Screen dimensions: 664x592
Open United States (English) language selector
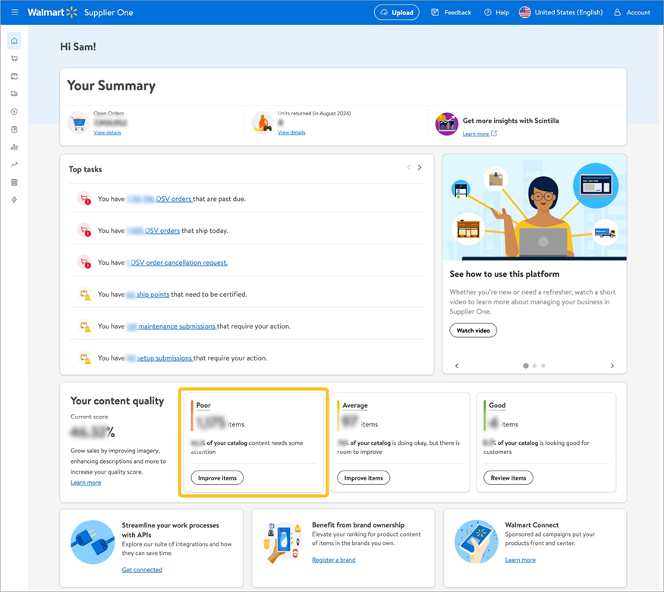561,12
